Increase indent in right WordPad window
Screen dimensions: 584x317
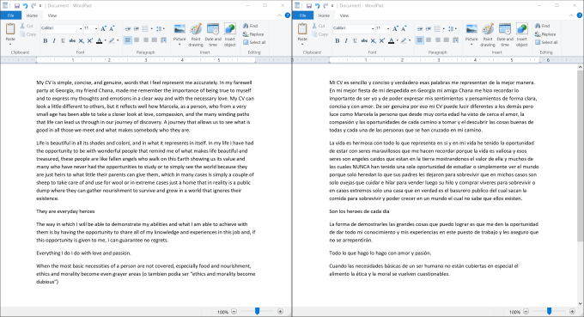click(429, 28)
